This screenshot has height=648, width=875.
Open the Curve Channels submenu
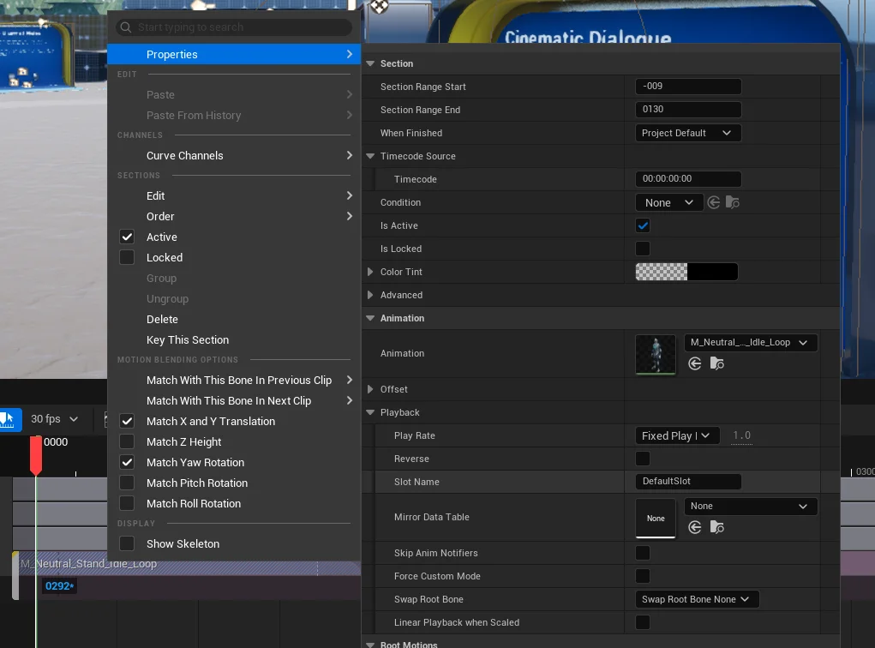[234, 156]
